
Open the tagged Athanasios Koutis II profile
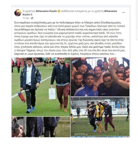pyautogui.click(x=70, y=13)
